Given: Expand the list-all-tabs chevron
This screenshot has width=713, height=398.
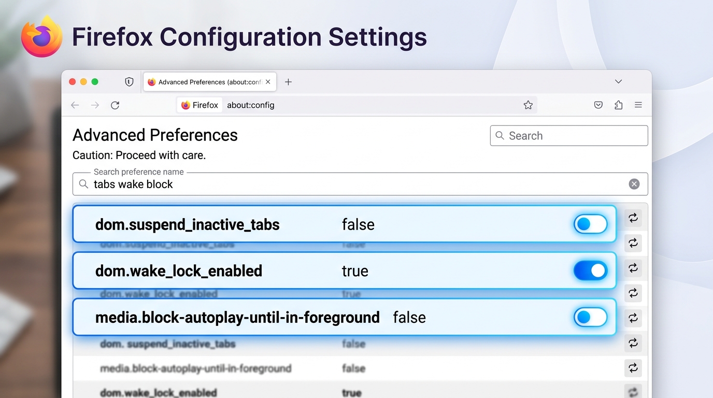Looking at the screenshot, I should [x=618, y=82].
